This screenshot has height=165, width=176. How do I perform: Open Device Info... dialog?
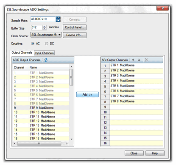[75, 35]
